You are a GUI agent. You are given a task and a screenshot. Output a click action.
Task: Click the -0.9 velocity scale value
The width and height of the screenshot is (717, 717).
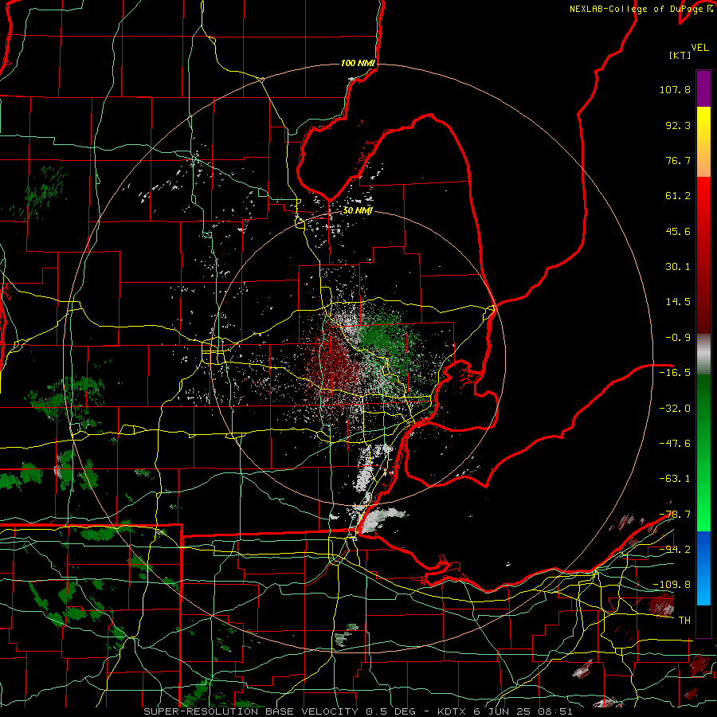click(678, 338)
